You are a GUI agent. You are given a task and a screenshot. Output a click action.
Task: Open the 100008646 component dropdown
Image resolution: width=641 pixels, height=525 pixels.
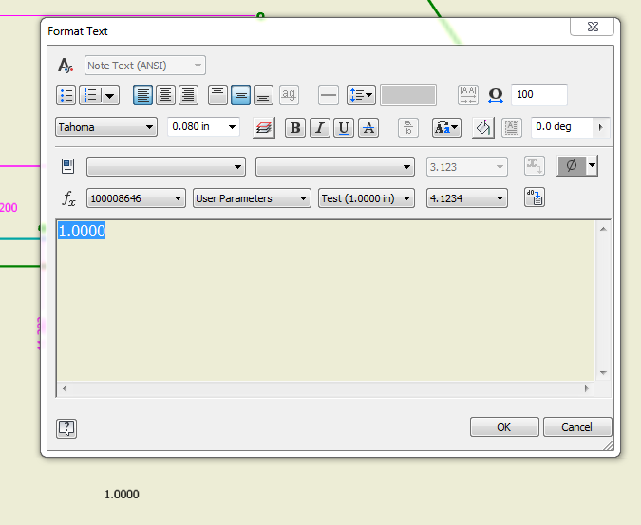pyautogui.click(x=136, y=198)
